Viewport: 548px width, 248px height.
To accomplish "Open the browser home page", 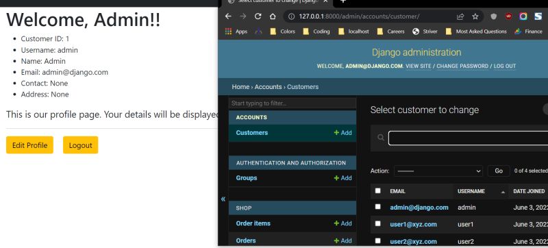I will (273, 16).
